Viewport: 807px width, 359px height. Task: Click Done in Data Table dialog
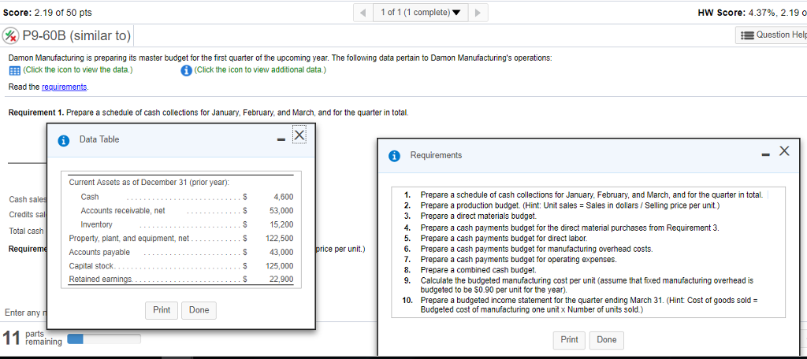point(199,310)
